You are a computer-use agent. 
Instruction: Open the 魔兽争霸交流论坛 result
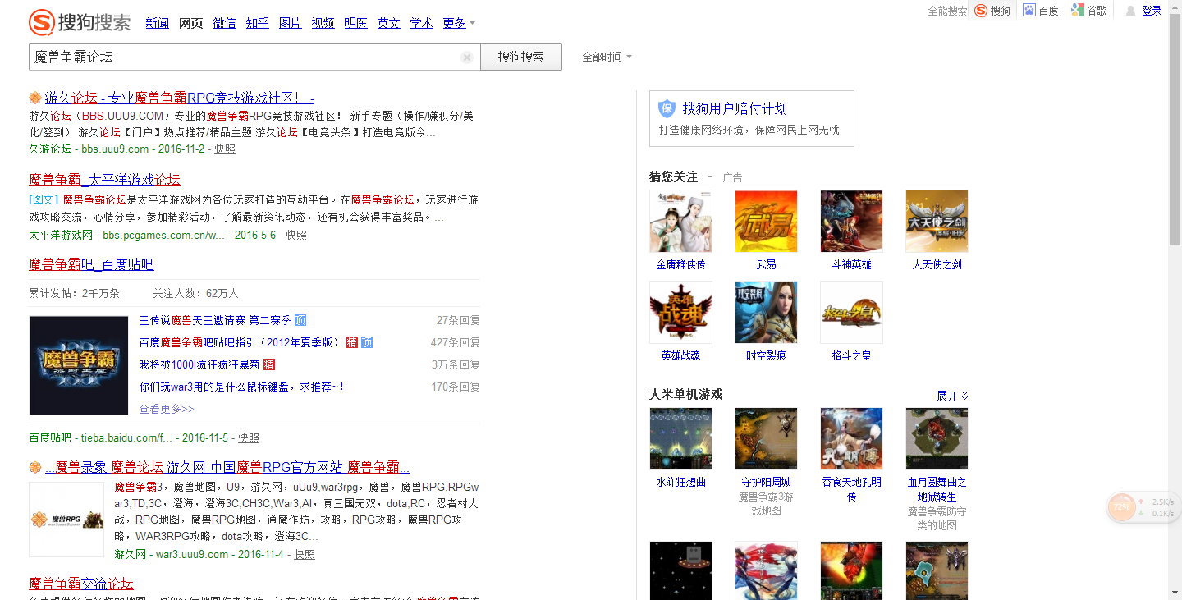pos(81,584)
